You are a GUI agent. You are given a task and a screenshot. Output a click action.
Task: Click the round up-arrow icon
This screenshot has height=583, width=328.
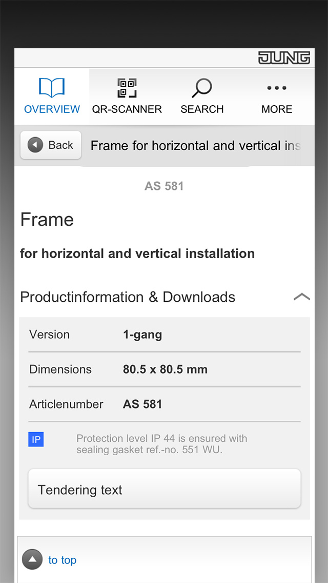point(32,559)
